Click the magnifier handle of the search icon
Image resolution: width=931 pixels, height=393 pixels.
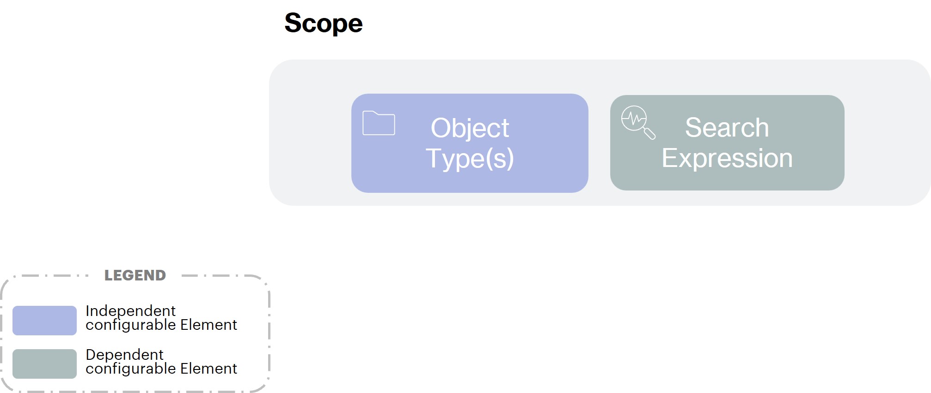point(649,134)
